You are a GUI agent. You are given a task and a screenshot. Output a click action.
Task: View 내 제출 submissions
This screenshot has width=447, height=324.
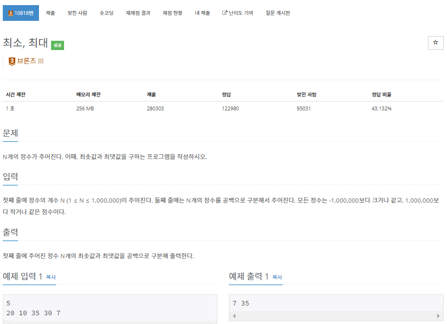pyautogui.click(x=202, y=13)
